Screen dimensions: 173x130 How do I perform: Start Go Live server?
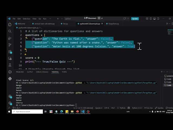coord(148,108)
